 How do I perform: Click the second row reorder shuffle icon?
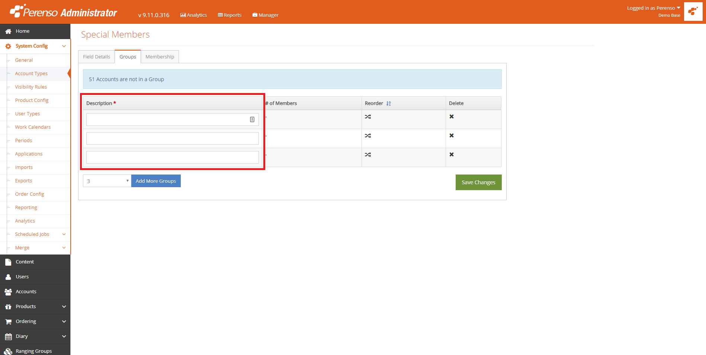click(x=368, y=135)
